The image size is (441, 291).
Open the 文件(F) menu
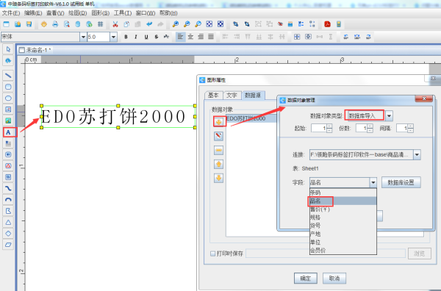[11, 13]
